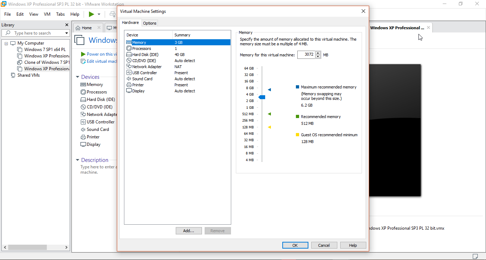486x260 pixels.
Task: Open the Help menu
Action: tap(75, 14)
